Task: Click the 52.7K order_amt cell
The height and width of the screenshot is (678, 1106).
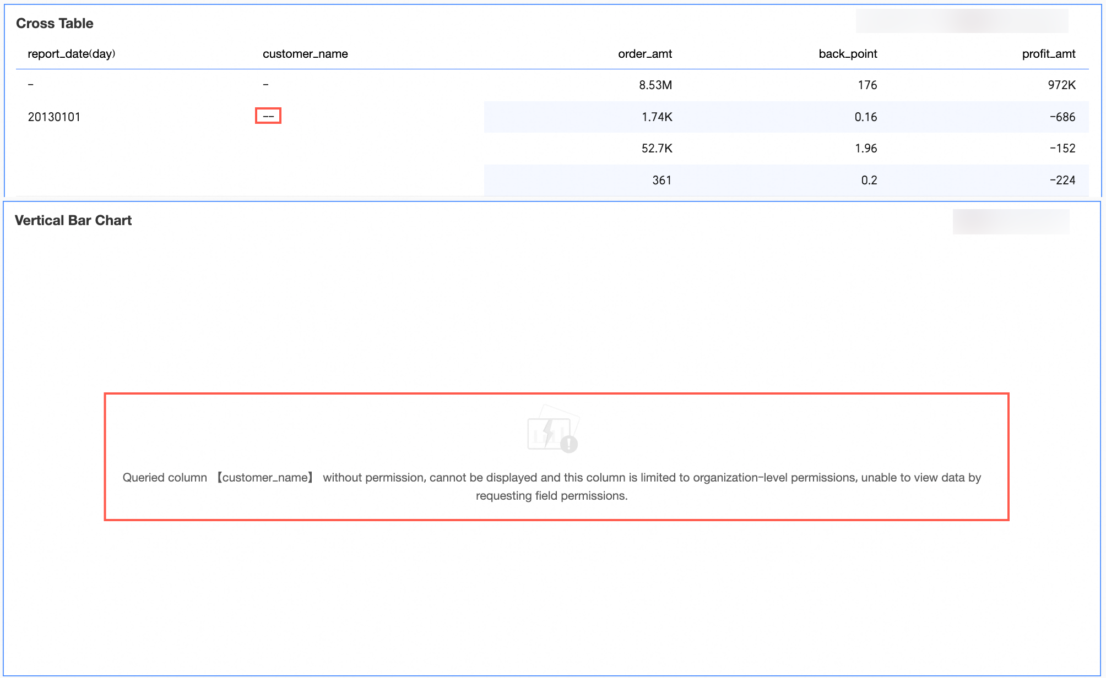Action: tap(657, 149)
